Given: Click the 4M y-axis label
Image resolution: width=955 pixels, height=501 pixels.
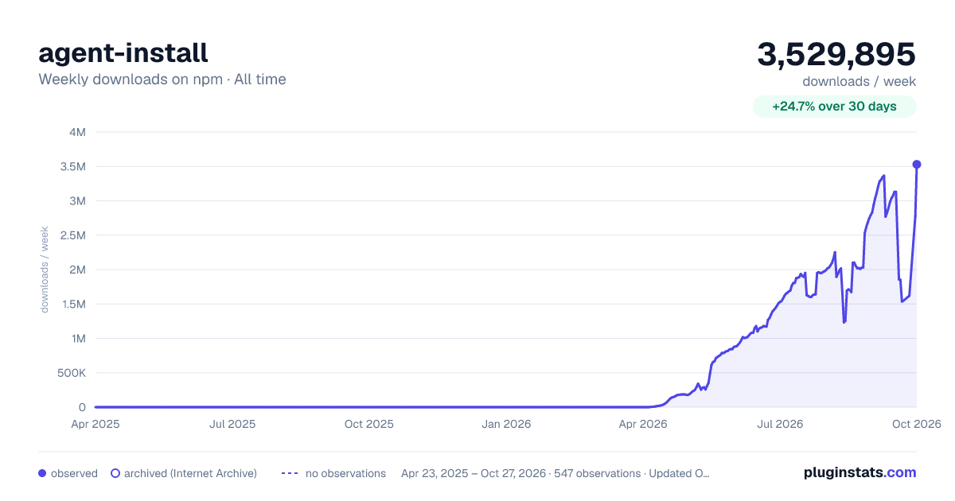Looking at the screenshot, I should click(78, 132).
